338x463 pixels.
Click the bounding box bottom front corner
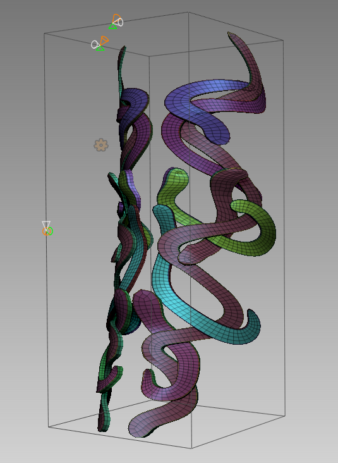[x=191, y=448]
